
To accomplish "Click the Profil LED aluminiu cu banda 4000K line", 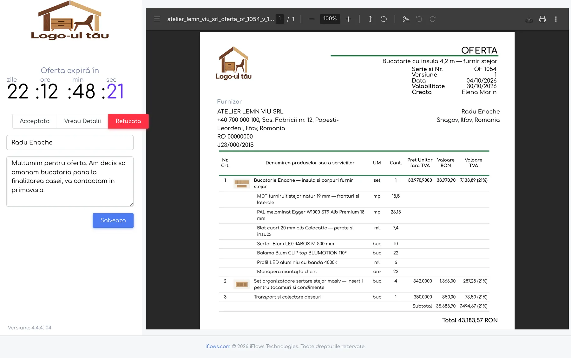I will coord(297,262).
